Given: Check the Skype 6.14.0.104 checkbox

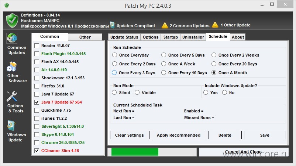Looking at the screenshot, I should click(x=37, y=134).
